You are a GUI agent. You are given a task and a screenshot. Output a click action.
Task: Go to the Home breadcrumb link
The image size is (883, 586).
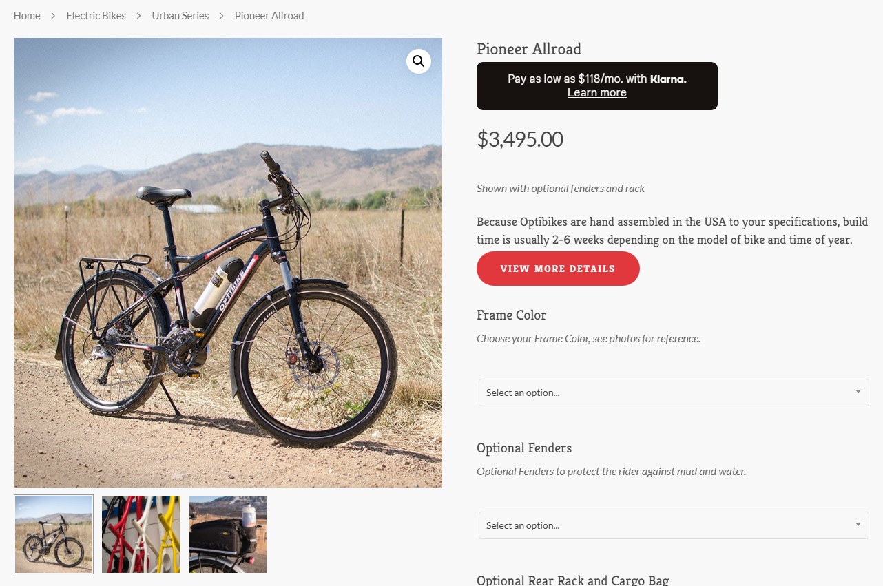pos(27,16)
